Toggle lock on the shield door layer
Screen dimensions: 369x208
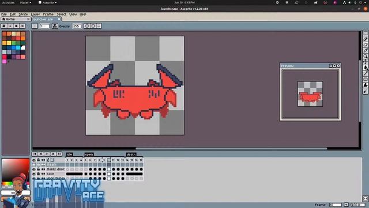(x=39, y=169)
